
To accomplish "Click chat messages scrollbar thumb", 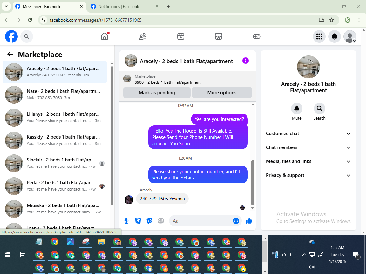I will point(253,182).
